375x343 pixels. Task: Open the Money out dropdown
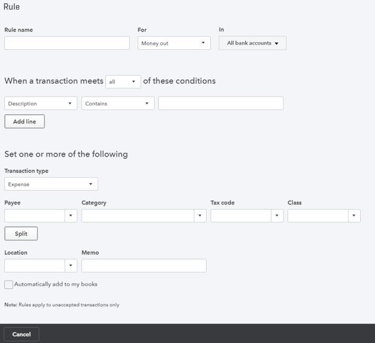point(174,43)
